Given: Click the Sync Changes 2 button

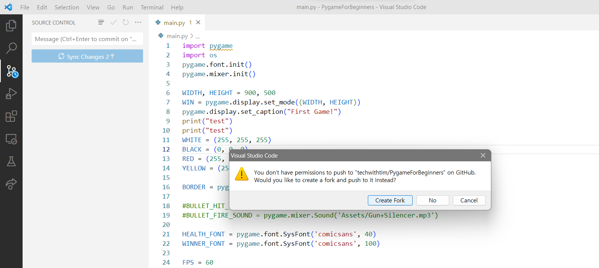Looking at the screenshot, I should pos(87,56).
